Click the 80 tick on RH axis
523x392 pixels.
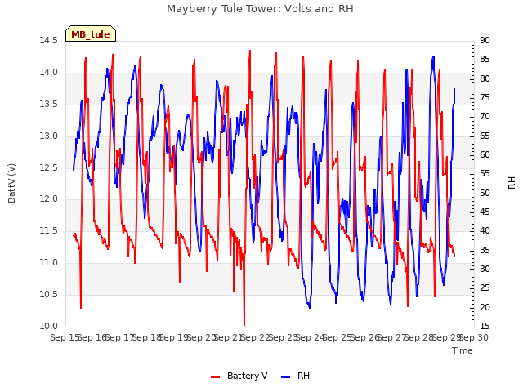[x=485, y=78]
